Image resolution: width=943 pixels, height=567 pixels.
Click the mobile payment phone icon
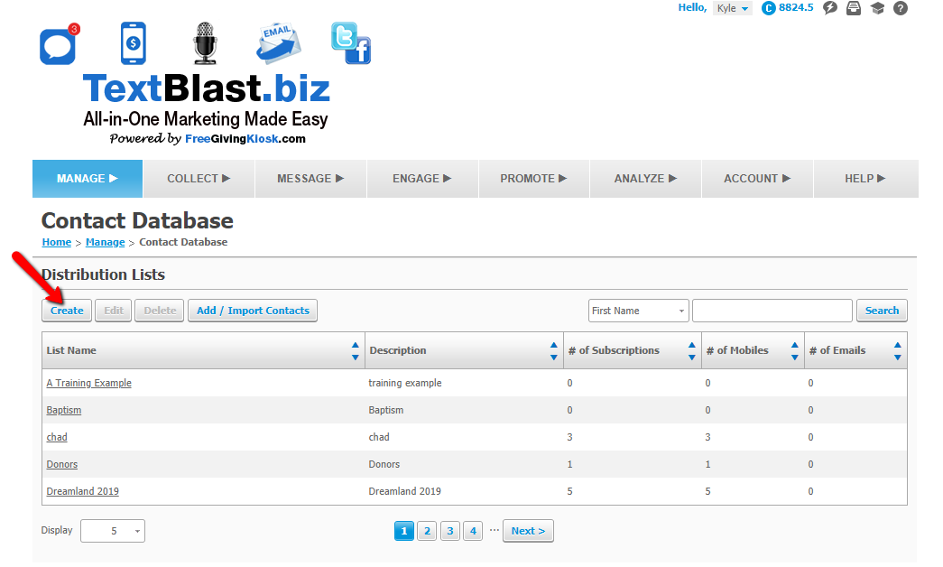click(133, 42)
